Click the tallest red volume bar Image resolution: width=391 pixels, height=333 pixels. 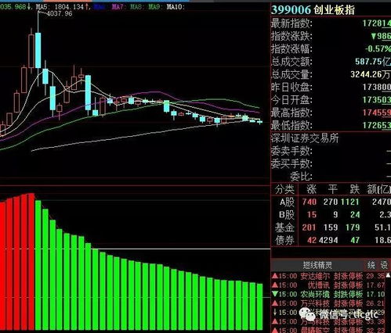point(31,261)
